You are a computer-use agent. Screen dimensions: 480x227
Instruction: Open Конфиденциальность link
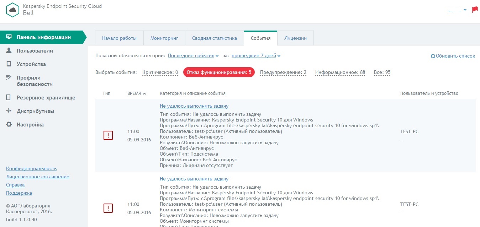[31, 169]
